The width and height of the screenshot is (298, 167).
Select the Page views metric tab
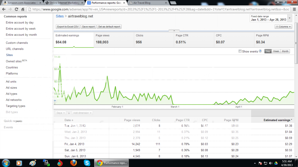114,40
